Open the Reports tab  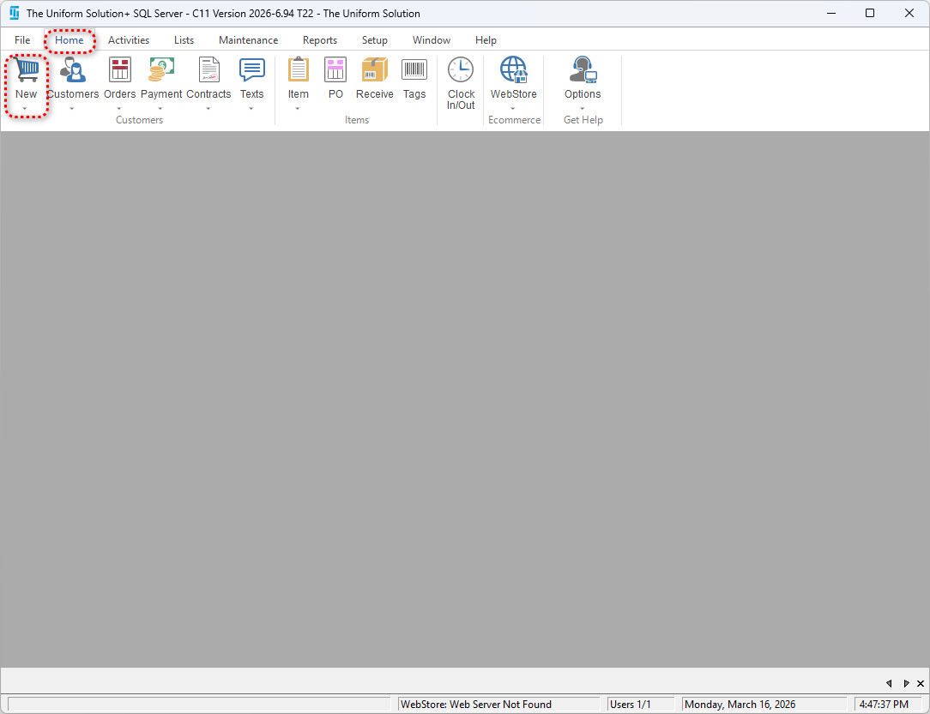tap(319, 40)
